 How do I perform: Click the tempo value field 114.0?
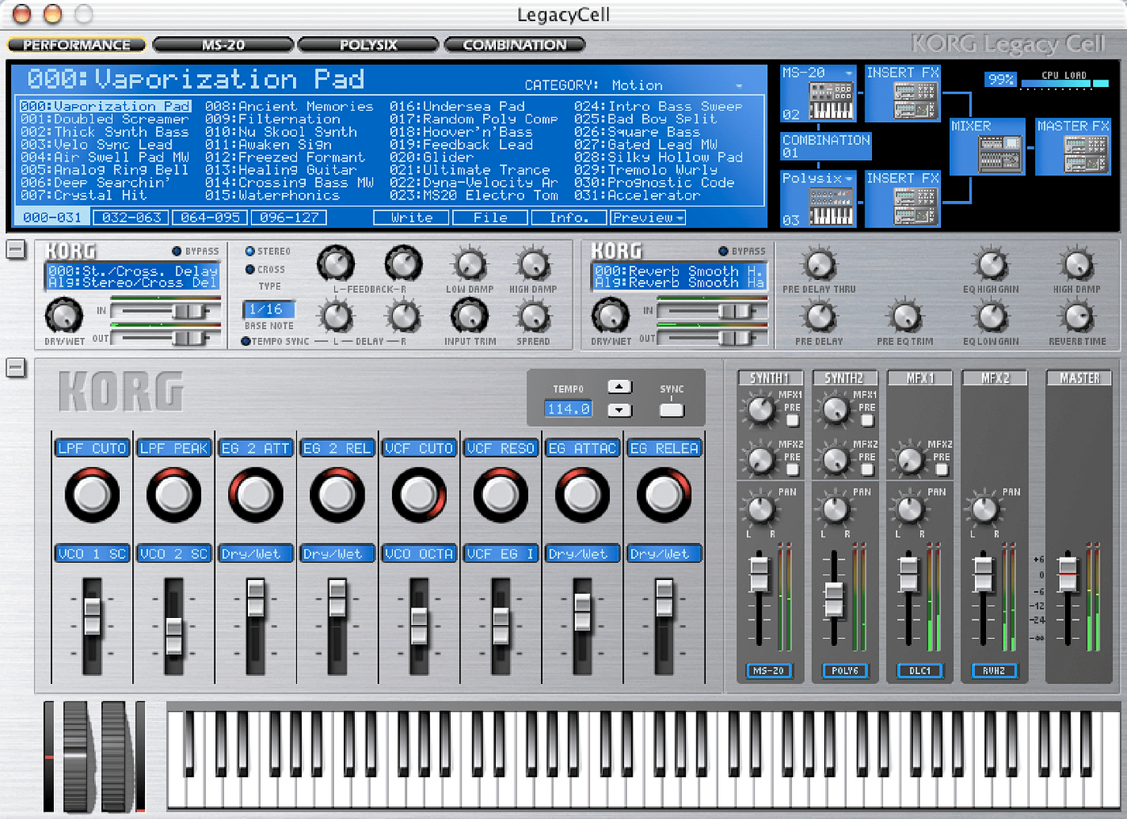[x=568, y=409]
